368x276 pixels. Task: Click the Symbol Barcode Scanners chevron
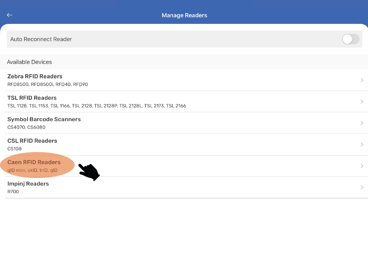click(x=362, y=123)
